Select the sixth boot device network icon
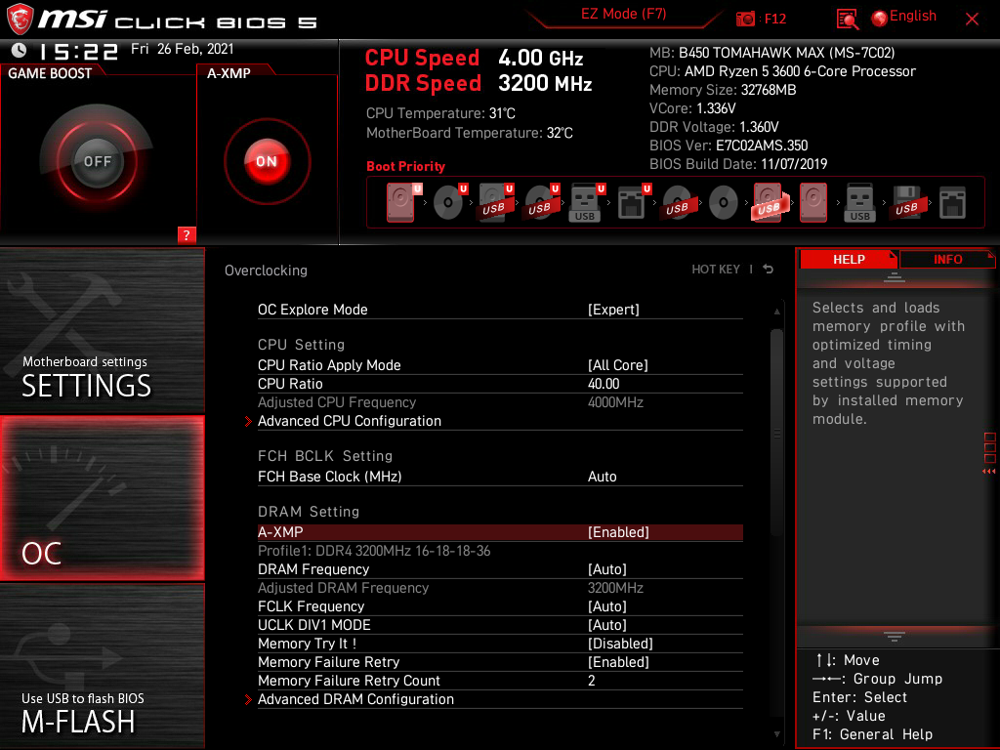 click(x=633, y=203)
